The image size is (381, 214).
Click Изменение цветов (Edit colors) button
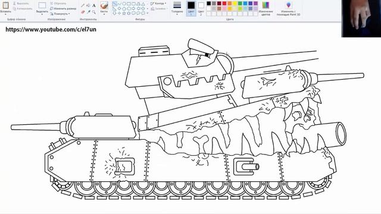pyautogui.click(x=266, y=8)
